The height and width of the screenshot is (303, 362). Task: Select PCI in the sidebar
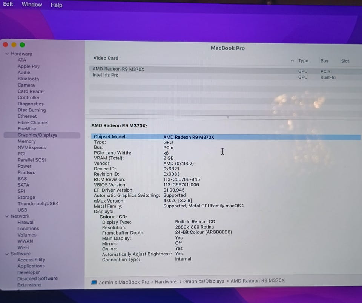21,154
